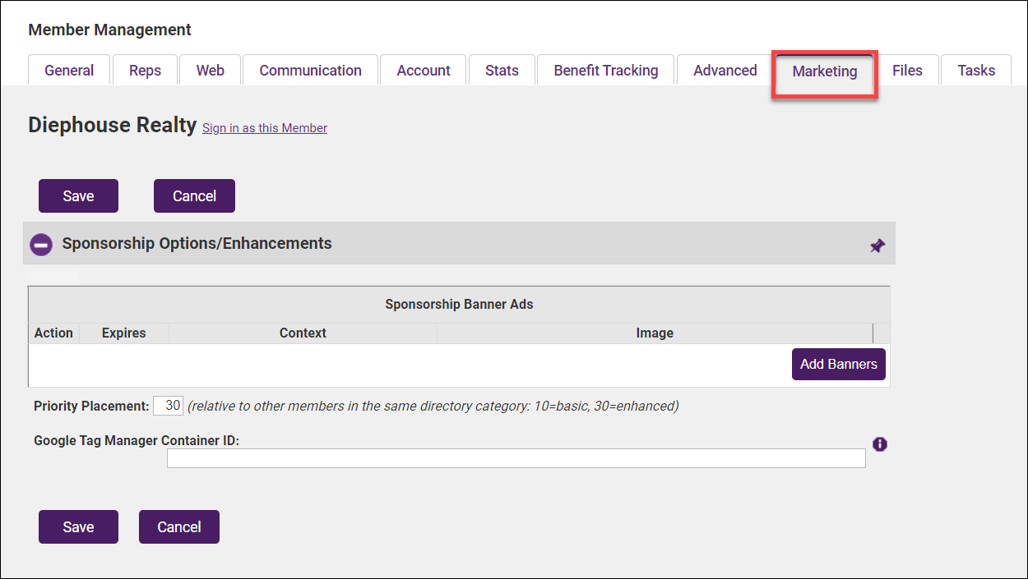
Task: Click the Google Tag Manager Container ID field
Action: click(x=516, y=458)
